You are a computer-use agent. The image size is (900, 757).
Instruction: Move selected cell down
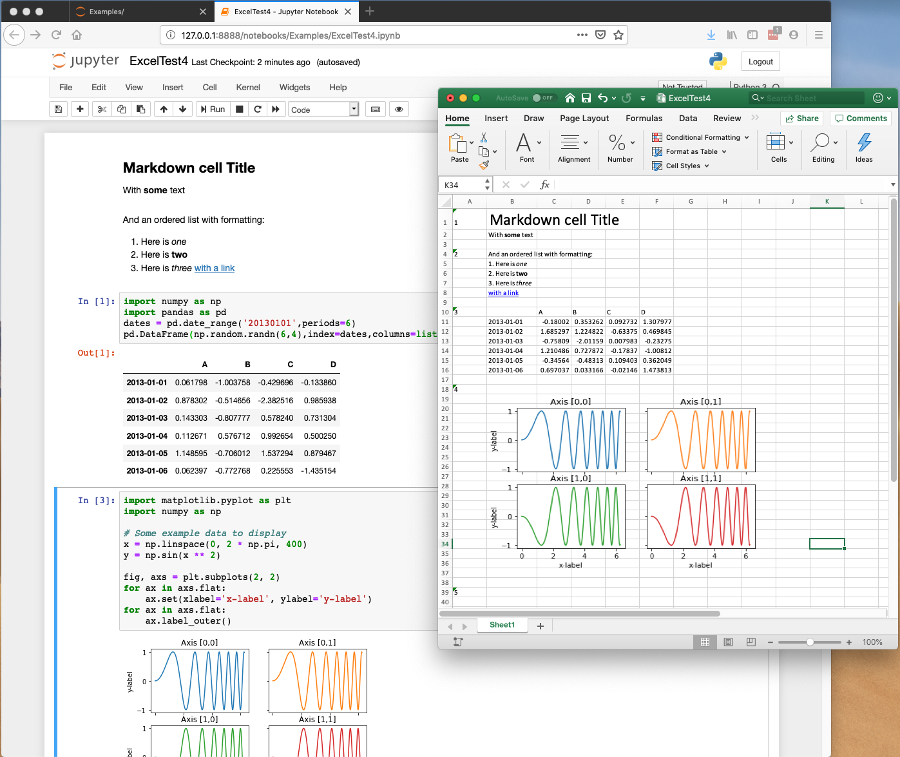coord(183,109)
